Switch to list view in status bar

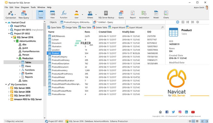pyautogui.click(x=194, y=121)
